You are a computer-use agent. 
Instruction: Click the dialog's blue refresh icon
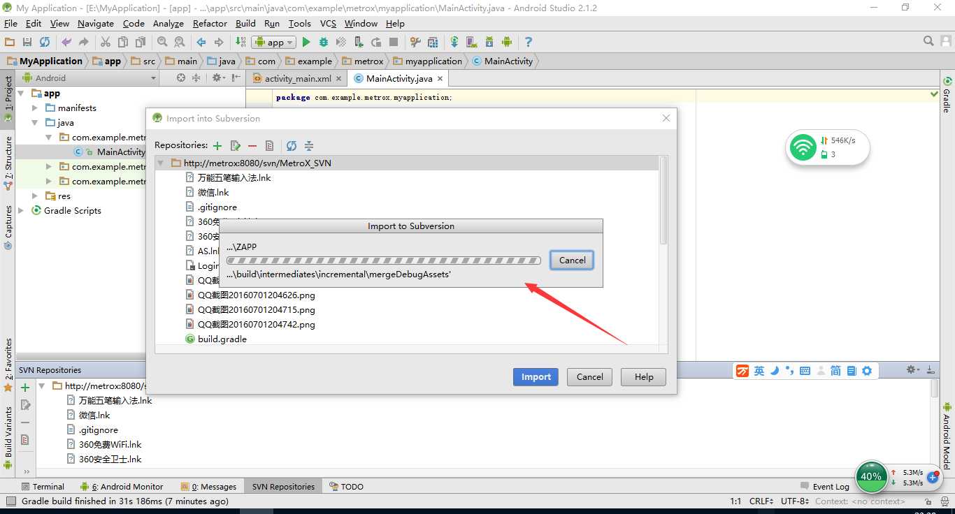[292, 145]
